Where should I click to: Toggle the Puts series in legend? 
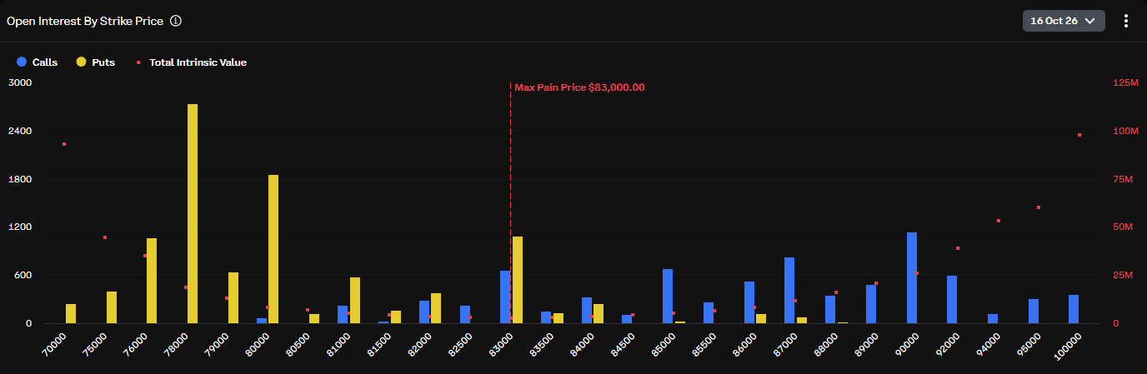(96, 62)
